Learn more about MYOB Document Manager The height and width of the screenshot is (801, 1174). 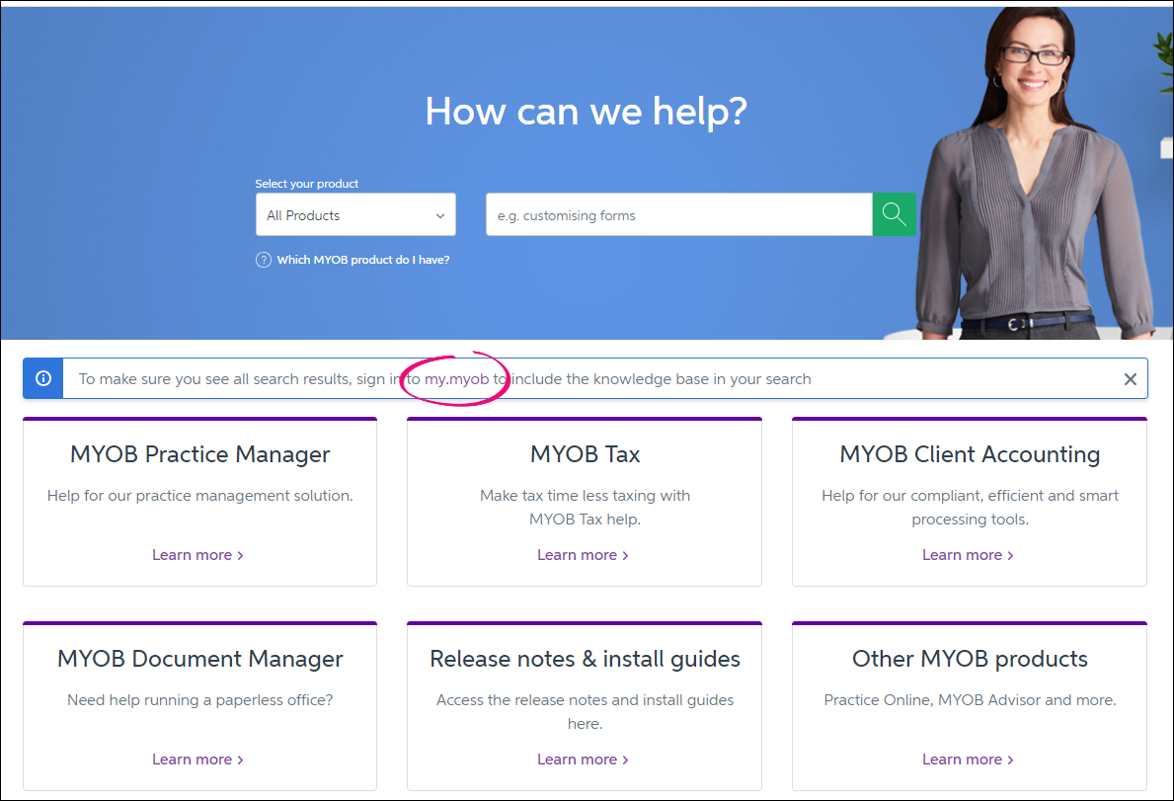pyautogui.click(x=197, y=760)
